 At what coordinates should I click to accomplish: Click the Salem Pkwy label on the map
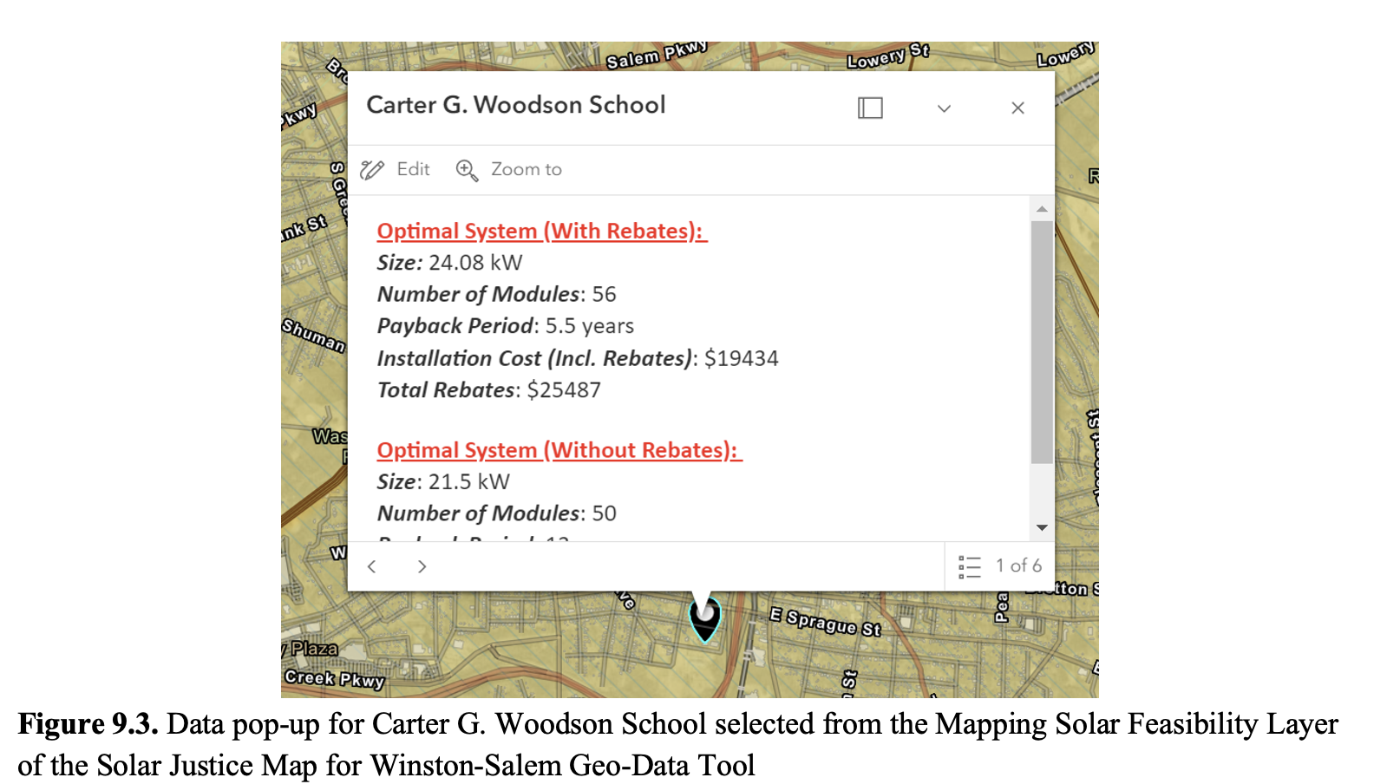[x=656, y=55]
